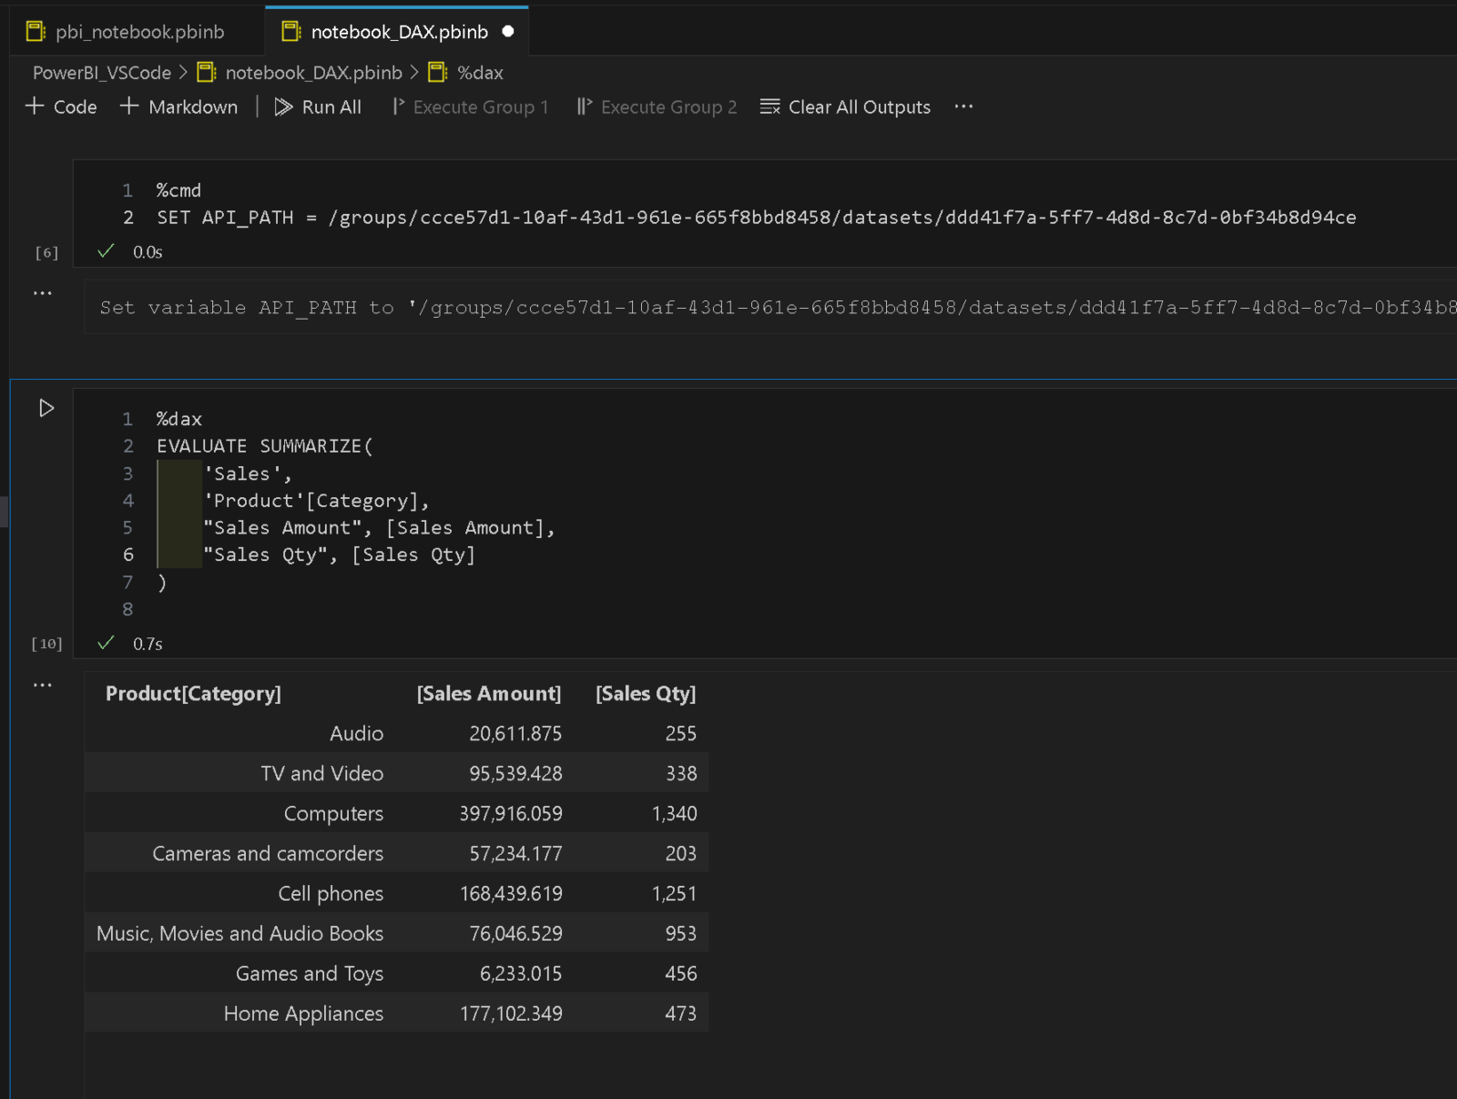Click the Run All play icon
The image size is (1457, 1099).
(284, 107)
